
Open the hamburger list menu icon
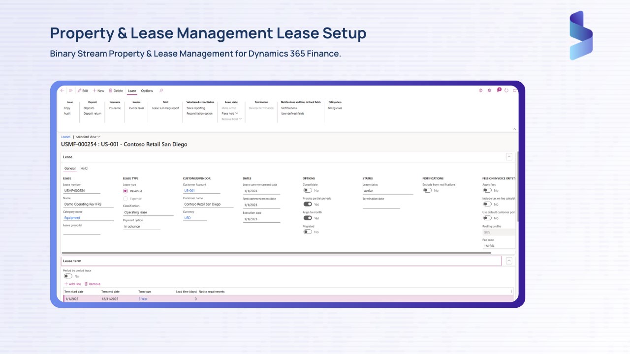click(70, 90)
